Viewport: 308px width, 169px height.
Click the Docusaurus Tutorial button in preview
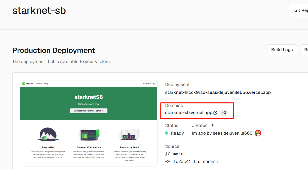click(89, 111)
